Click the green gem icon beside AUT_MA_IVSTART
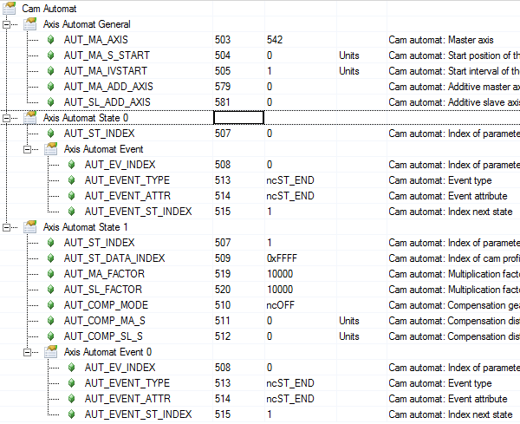 (x=51, y=71)
